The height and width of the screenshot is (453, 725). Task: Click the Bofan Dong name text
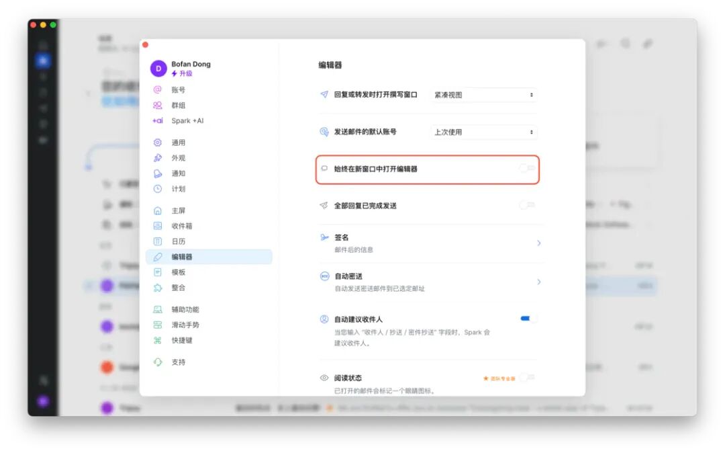click(191, 64)
